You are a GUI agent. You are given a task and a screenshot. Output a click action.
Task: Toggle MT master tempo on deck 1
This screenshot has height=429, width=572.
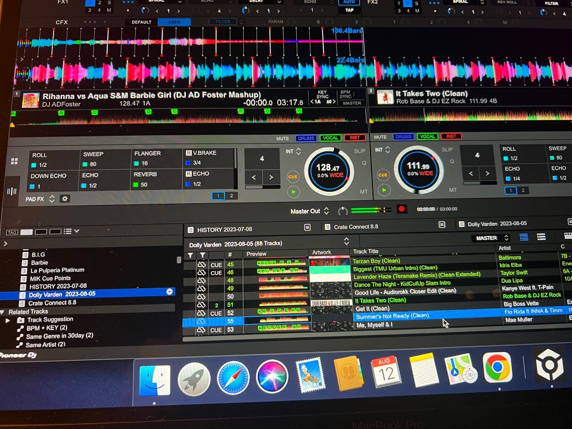coord(363,191)
